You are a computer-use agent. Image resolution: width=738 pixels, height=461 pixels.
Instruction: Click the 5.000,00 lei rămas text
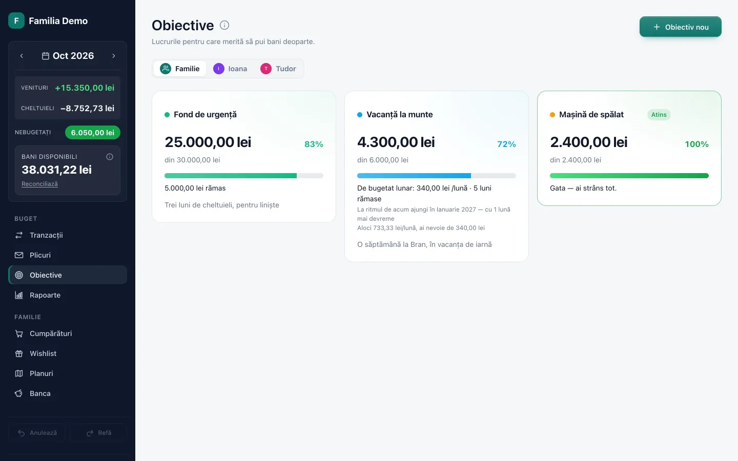pyautogui.click(x=195, y=188)
